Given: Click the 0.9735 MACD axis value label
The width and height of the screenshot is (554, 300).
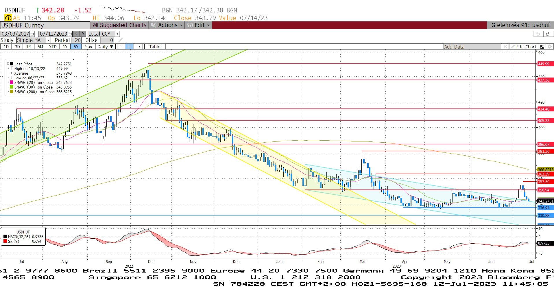Looking at the screenshot, I should [545, 243].
